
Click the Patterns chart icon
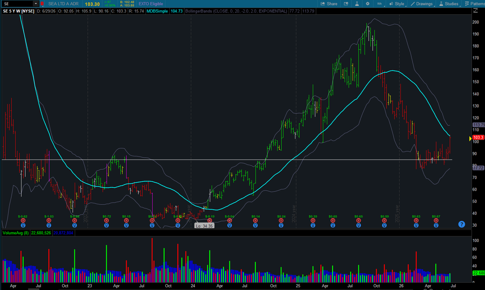coord(466,4)
